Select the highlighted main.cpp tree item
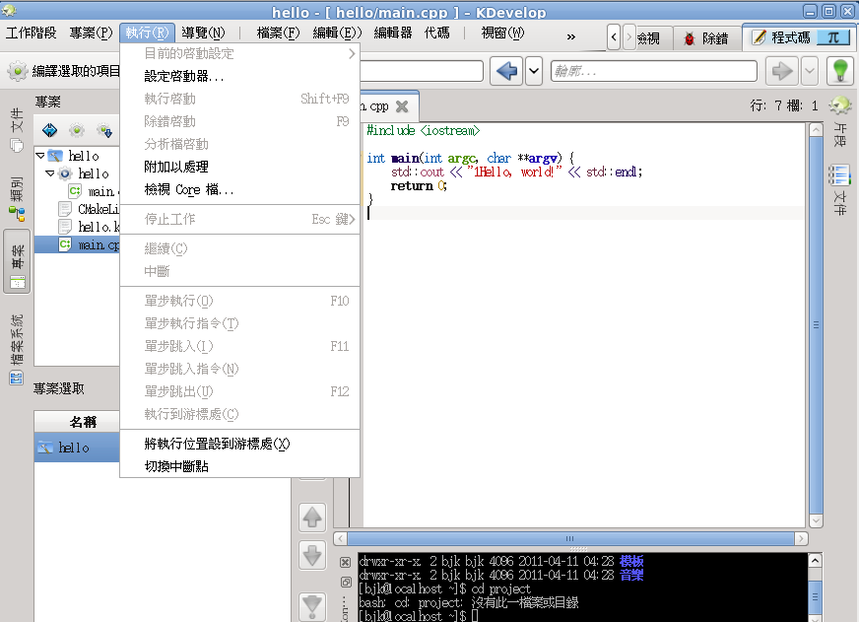Viewport: 859px width, 622px height. [x=77, y=244]
